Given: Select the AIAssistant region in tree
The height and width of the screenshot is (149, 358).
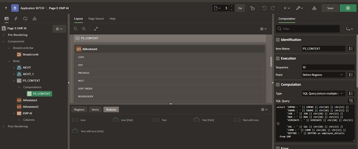Looking at the screenshot, I should coord(30,100).
